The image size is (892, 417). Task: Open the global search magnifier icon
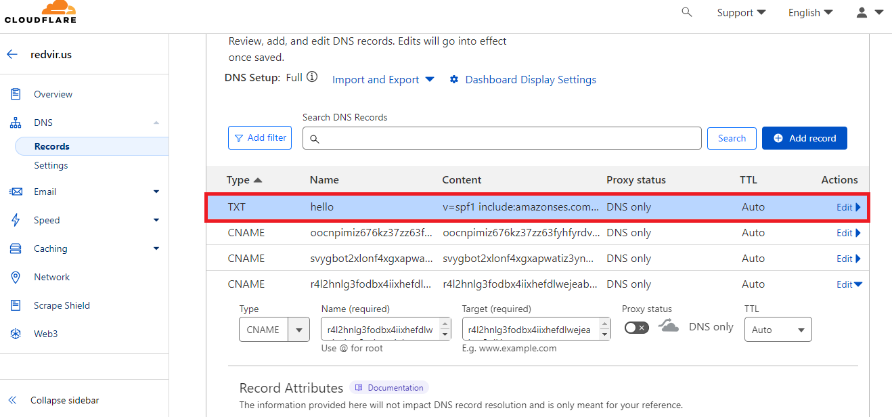[x=686, y=12]
